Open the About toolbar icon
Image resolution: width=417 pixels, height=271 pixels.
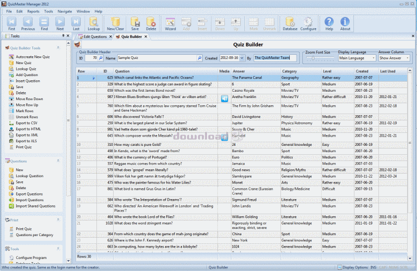click(345, 23)
